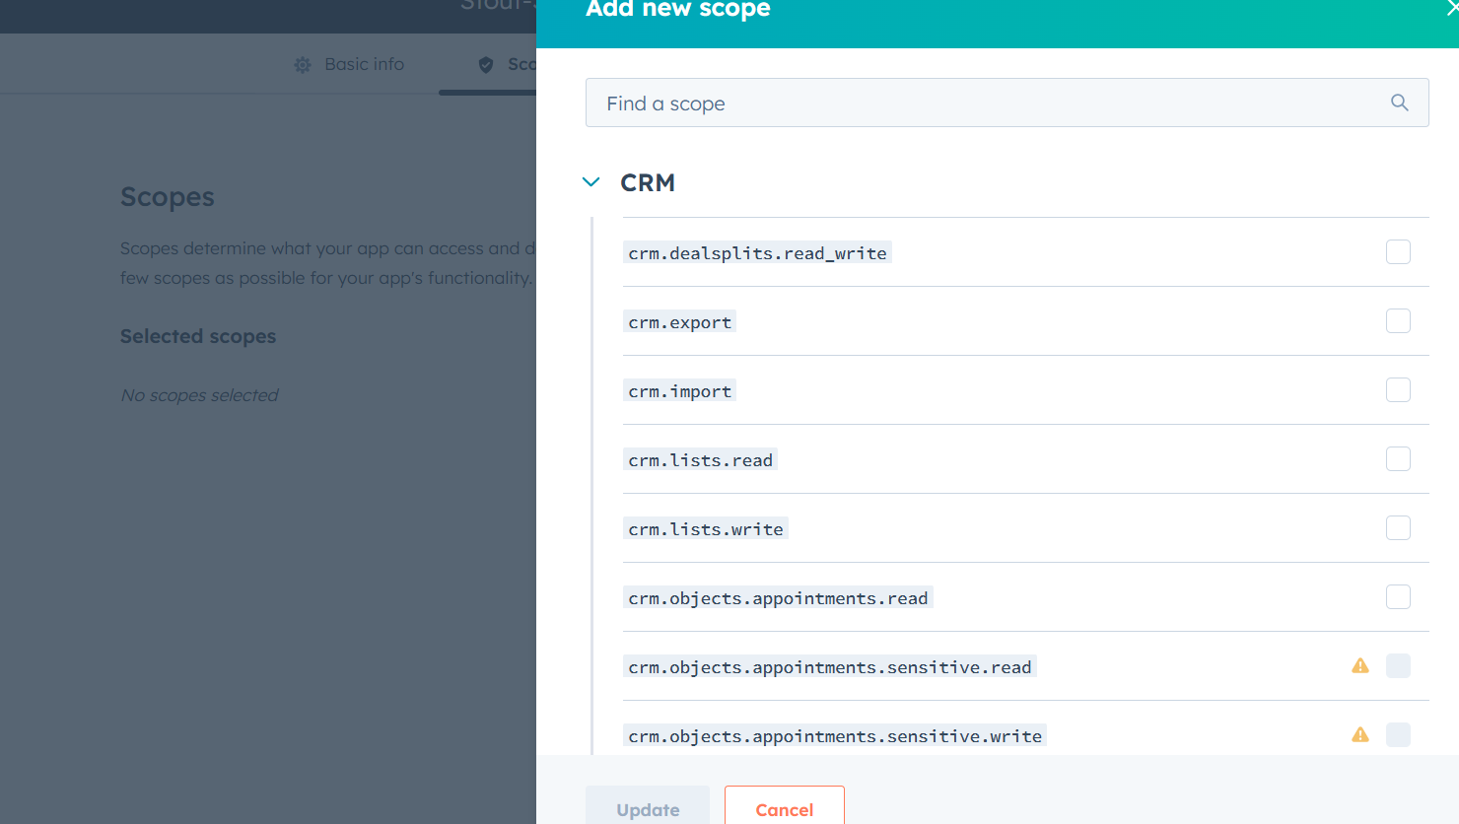Click warning icon for appointments.sensitive.write scope
The height and width of the screenshot is (824, 1459).
pyautogui.click(x=1360, y=735)
